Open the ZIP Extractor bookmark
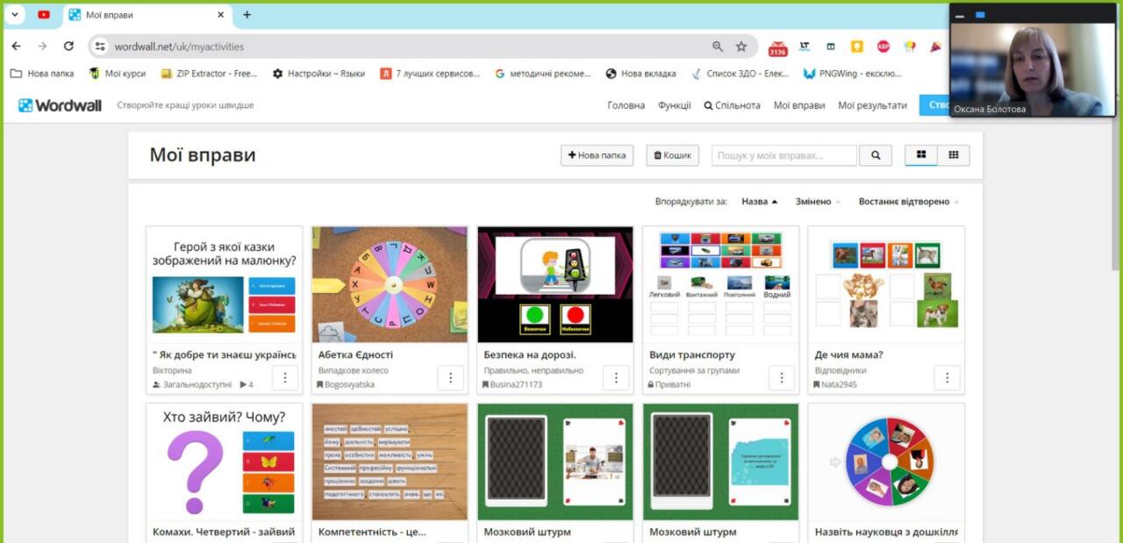 [x=209, y=74]
